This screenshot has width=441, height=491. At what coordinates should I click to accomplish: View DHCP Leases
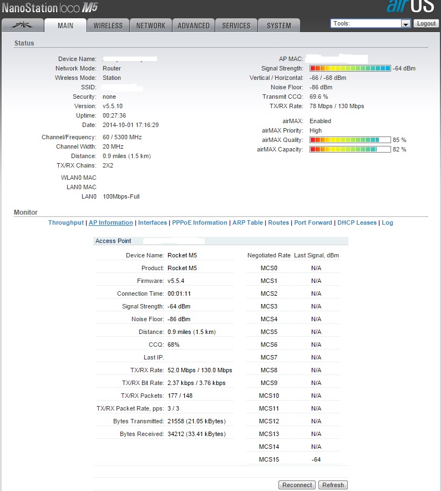[x=357, y=222]
